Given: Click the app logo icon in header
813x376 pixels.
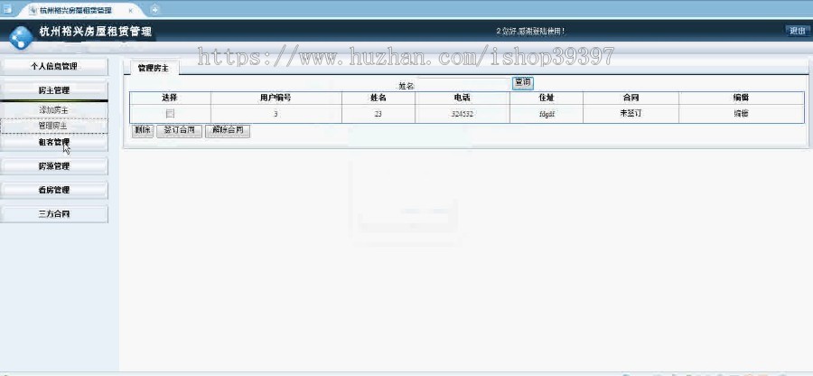Looking at the screenshot, I should [21, 37].
